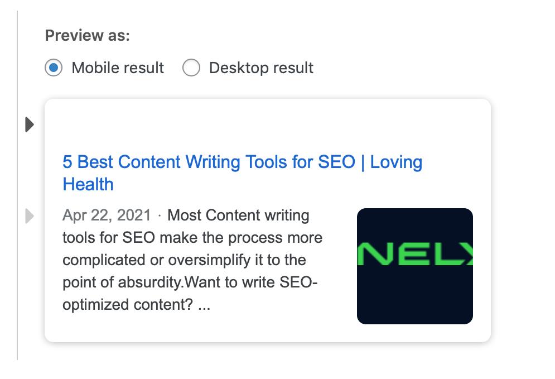This screenshot has width=555, height=379.
Task: Click the "optimized content?" text in the snippet
Action: [x=128, y=306]
